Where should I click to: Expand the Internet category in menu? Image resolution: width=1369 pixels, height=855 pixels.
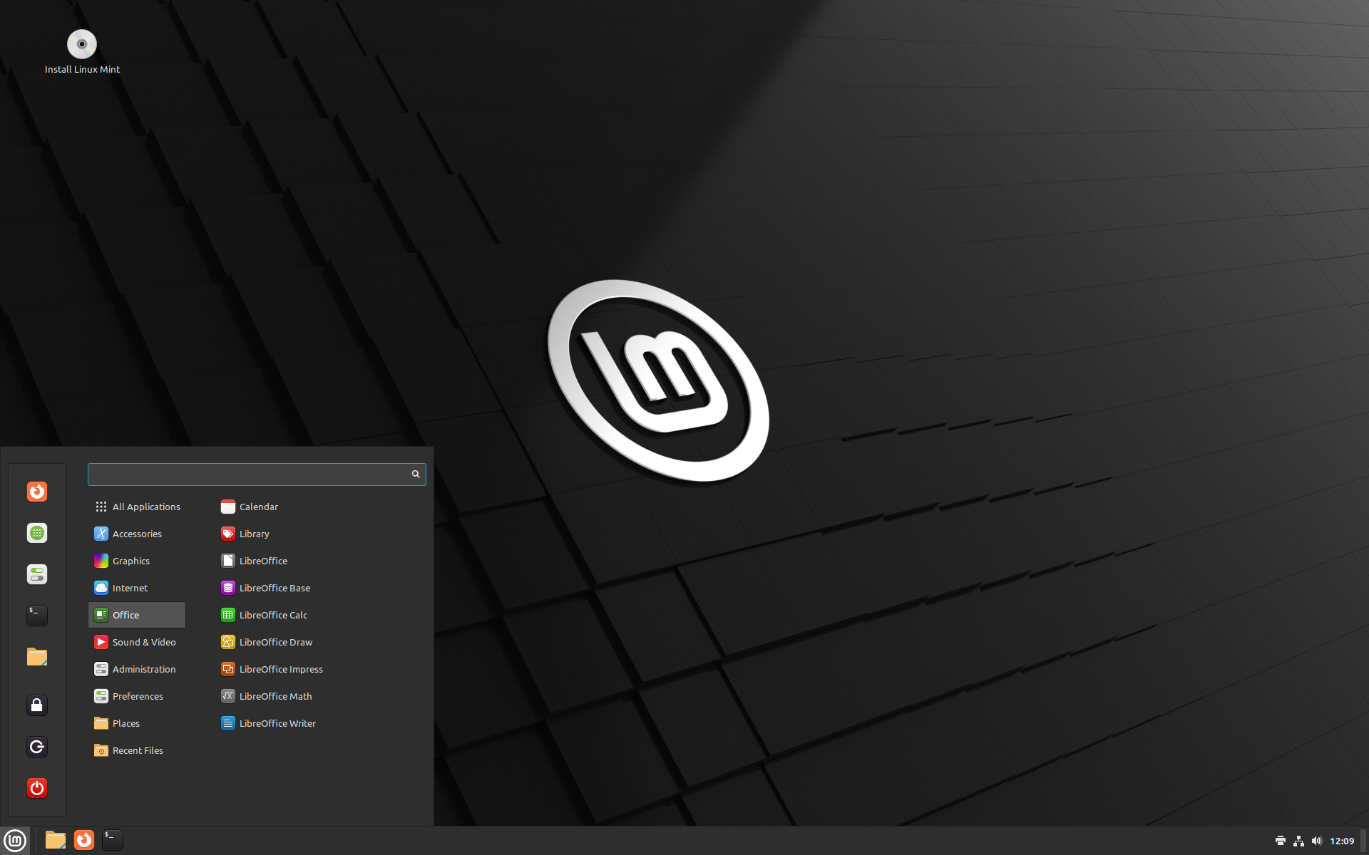click(129, 587)
